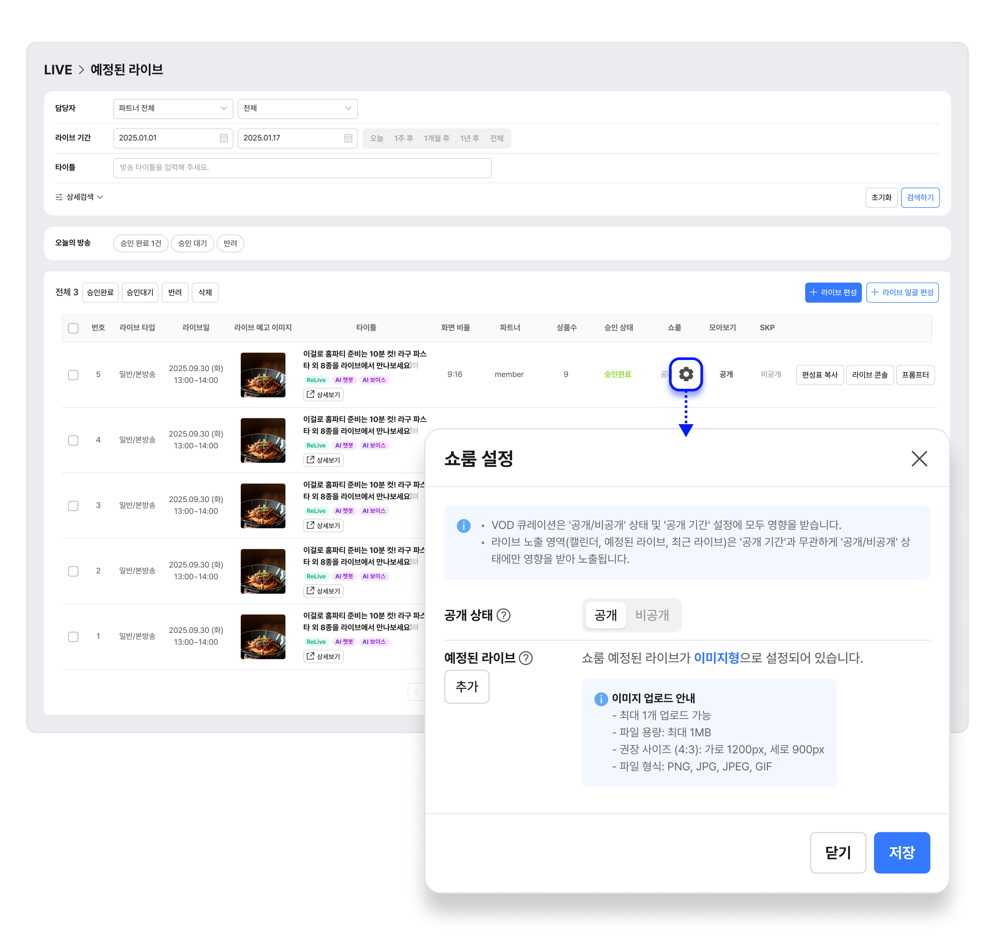This screenshot has height=936, width=995.
Task: Check the select-all checkbox in table header
Action: [73, 328]
